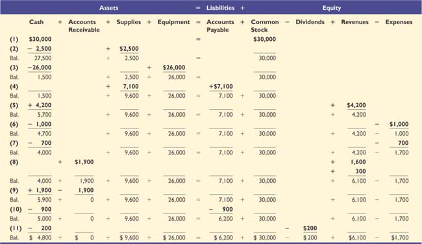Click the − 700 Cash entry in row (7)
This screenshot has width=422, height=244.
[x=40, y=143]
